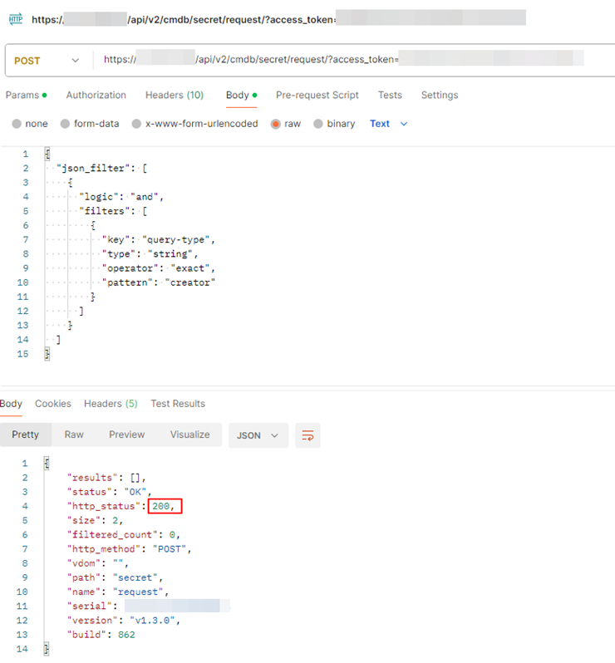Switch response view to Raw
The image size is (615, 663).
click(x=74, y=435)
